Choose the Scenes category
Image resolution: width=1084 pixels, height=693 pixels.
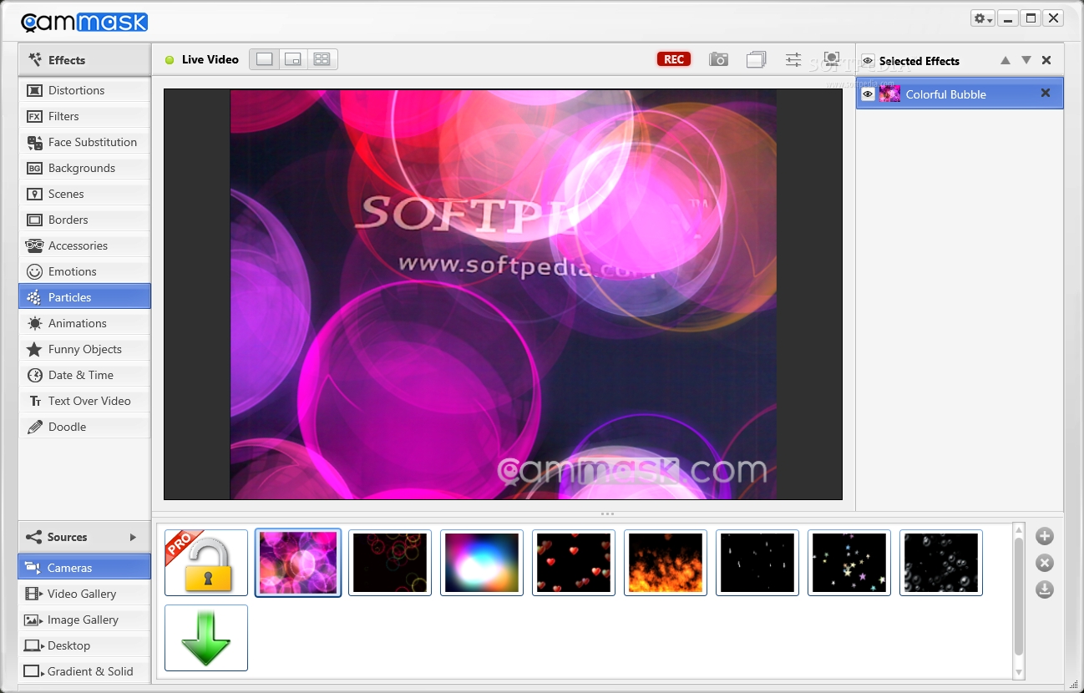point(84,194)
